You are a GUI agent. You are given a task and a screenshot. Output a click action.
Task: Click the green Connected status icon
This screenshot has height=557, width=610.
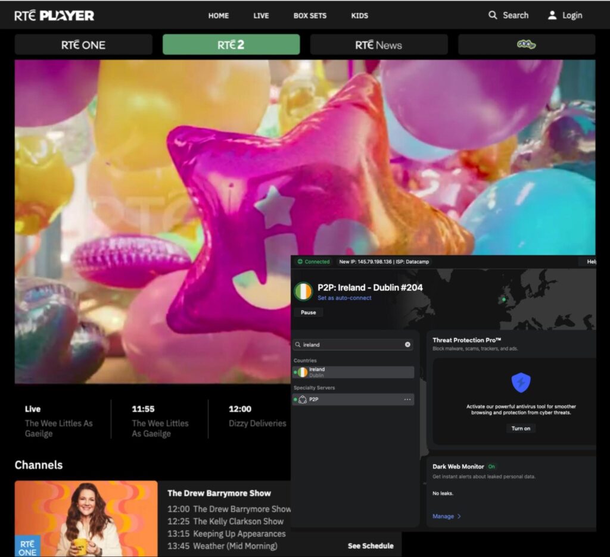[x=300, y=262]
